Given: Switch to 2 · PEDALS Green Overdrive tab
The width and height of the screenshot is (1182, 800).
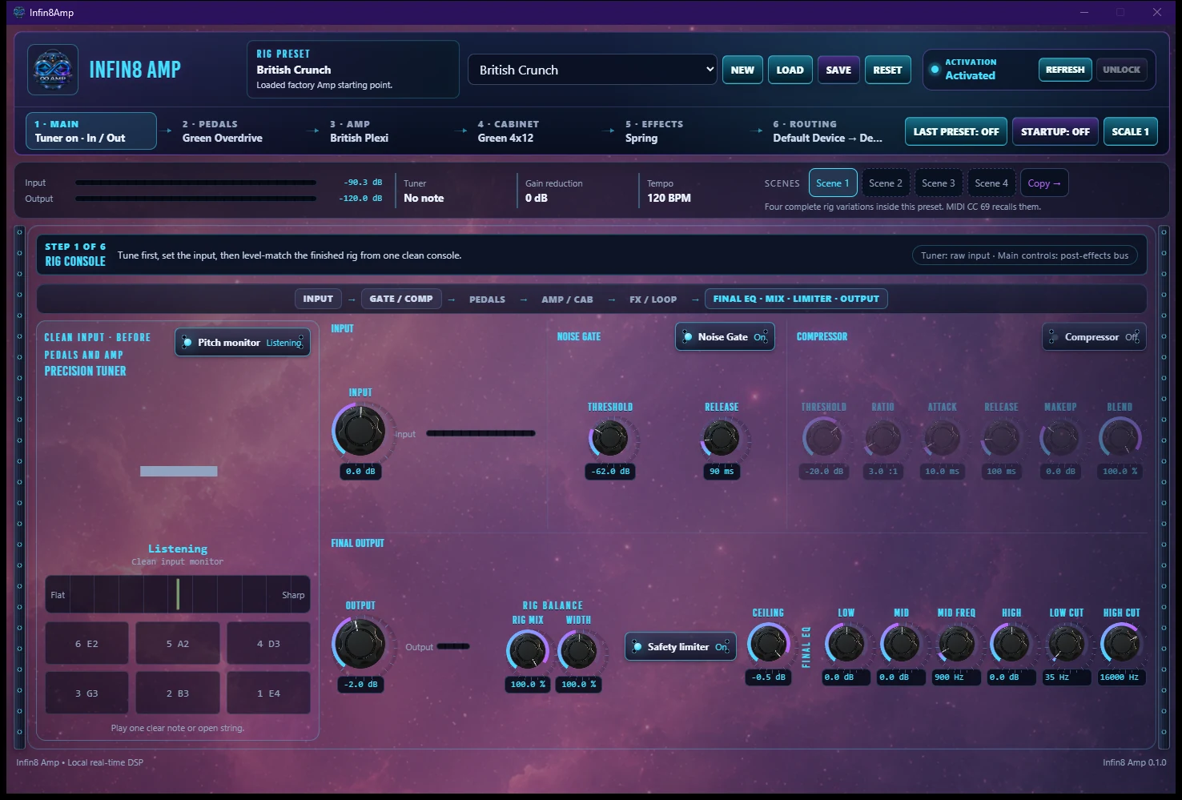Looking at the screenshot, I should 239,131.
